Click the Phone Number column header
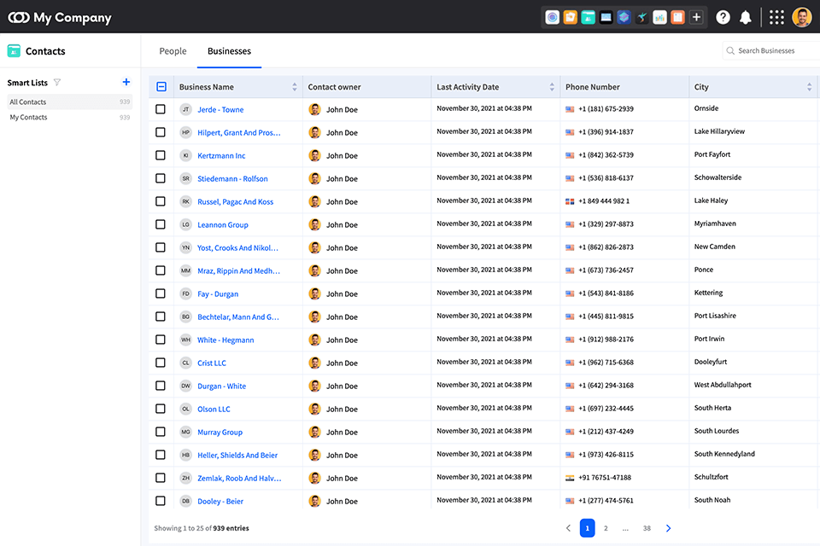Viewport: 820px width, 546px height. [593, 87]
